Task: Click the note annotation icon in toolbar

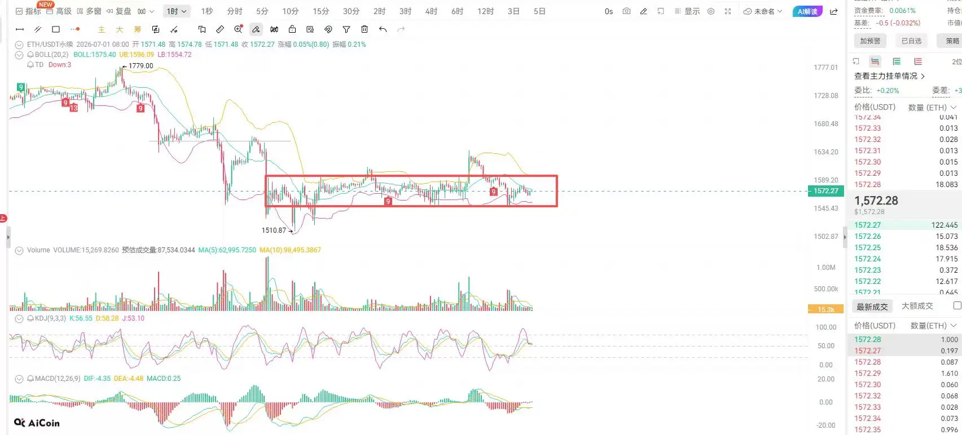Action: (x=310, y=29)
